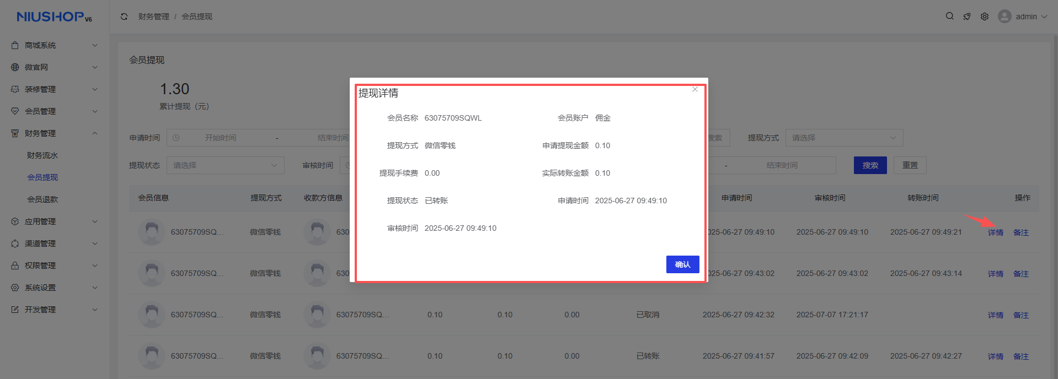This screenshot has width=1058, height=379.
Task: Expand the 会员管理 sidebar menu
Action: pyautogui.click(x=54, y=111)
